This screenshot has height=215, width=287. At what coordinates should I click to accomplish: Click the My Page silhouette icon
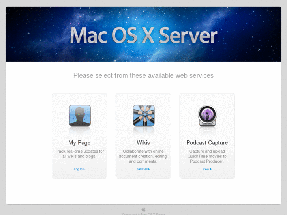pos(80,116)
